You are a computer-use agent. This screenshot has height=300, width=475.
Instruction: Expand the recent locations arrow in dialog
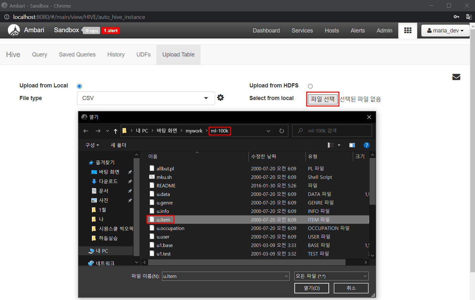pos(107,131)
